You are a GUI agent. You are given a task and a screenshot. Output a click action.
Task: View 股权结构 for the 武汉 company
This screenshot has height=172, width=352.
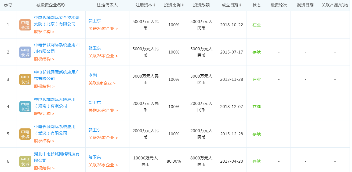coord(44,141)
